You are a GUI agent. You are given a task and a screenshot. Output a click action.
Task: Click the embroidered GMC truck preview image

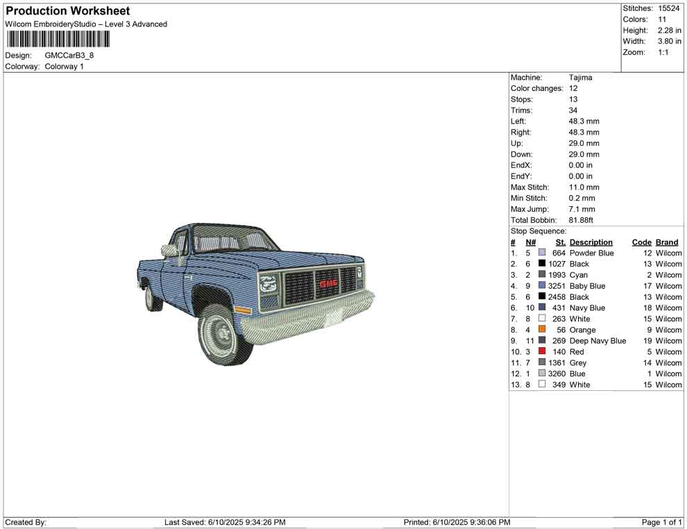255,292
